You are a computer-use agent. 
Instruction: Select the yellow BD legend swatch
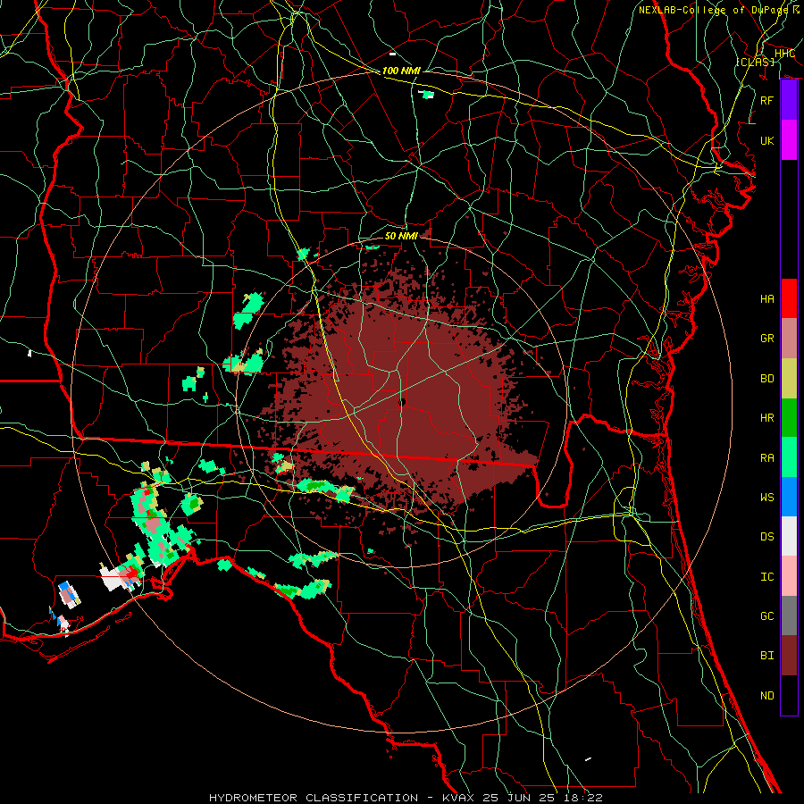[789, 379]
